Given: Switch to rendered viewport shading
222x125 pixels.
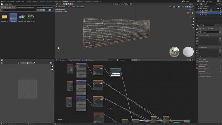Looking at the screenshot, I should pos(191,7).
